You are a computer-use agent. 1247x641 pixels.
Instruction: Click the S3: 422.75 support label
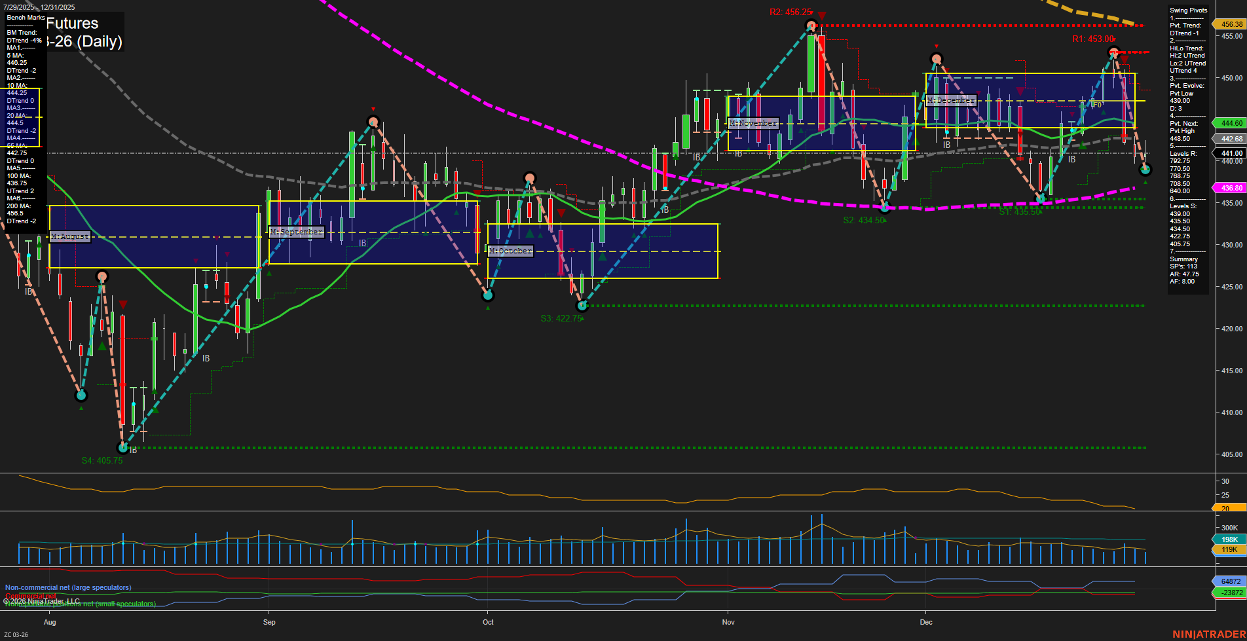point(561,318)
